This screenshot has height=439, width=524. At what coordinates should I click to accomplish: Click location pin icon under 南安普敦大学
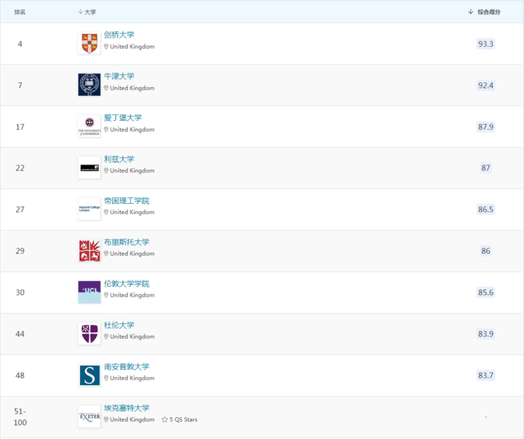(106, 378)
